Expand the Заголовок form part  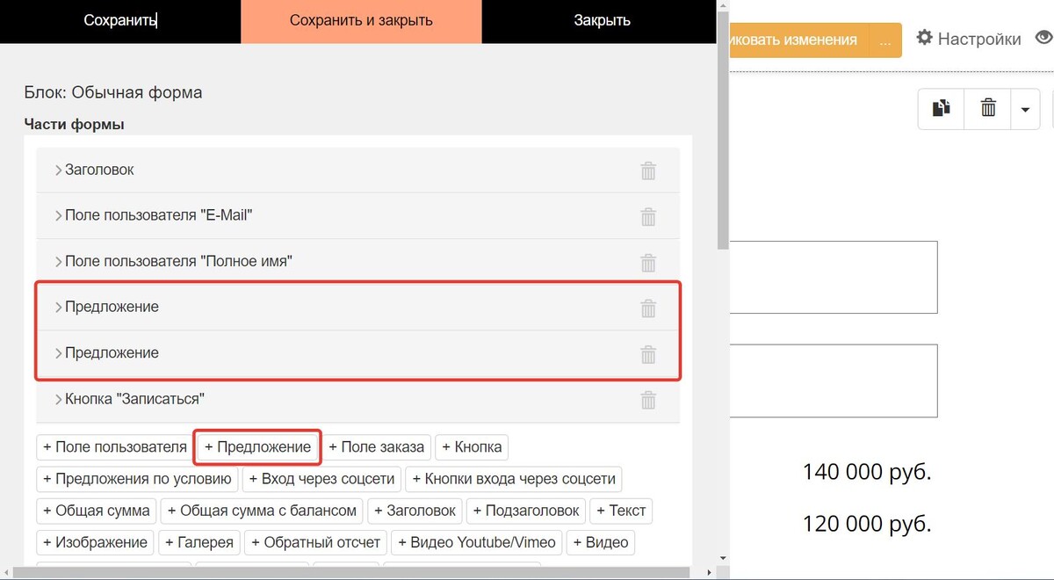coord(59,170)
